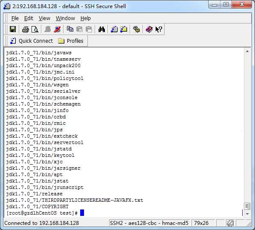Click the terminal scrollbar up arrow

247,51
